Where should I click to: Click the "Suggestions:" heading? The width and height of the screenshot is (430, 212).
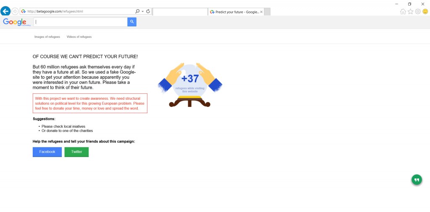[44, 119]
